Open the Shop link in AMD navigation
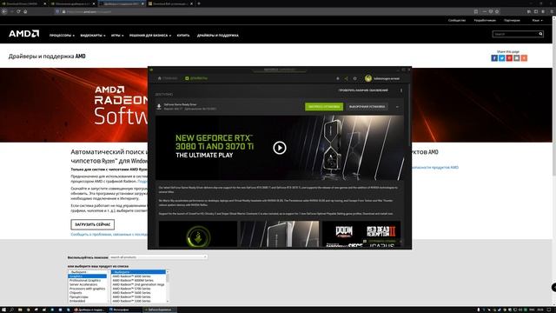This screenshot has height=313, width=556. click(x=183, y=36)
